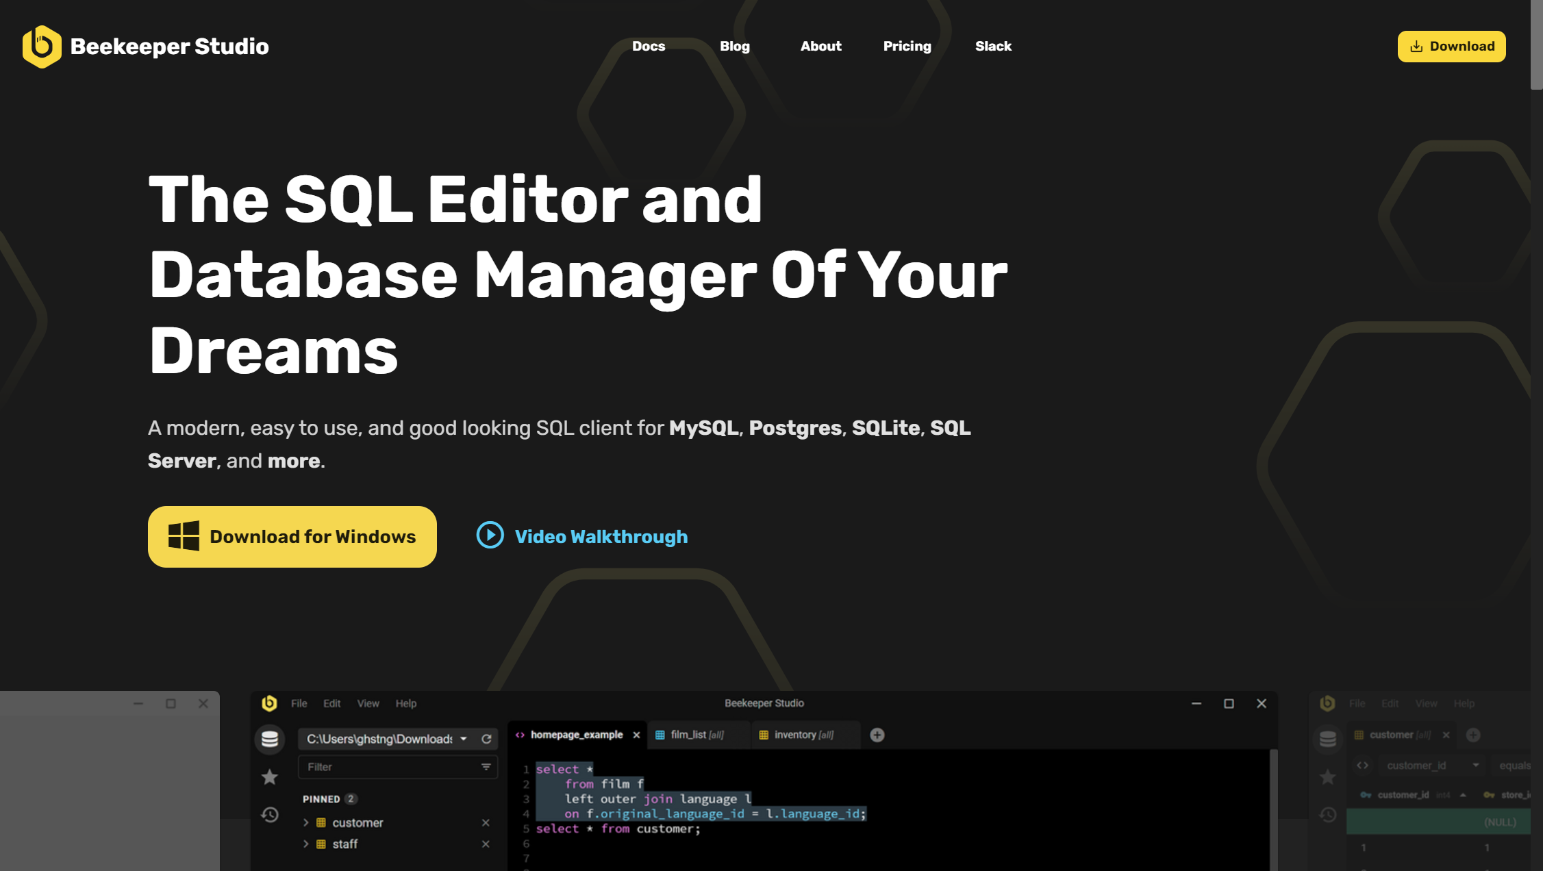
Task: Open the favorites star sidebar icon
Action: tap(270, 777)
